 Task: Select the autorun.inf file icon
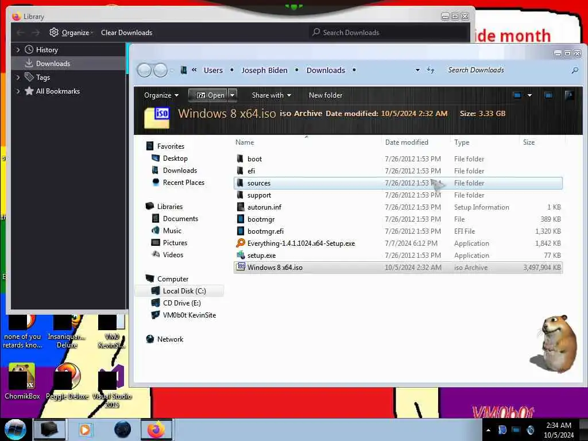tap(241, 207)
